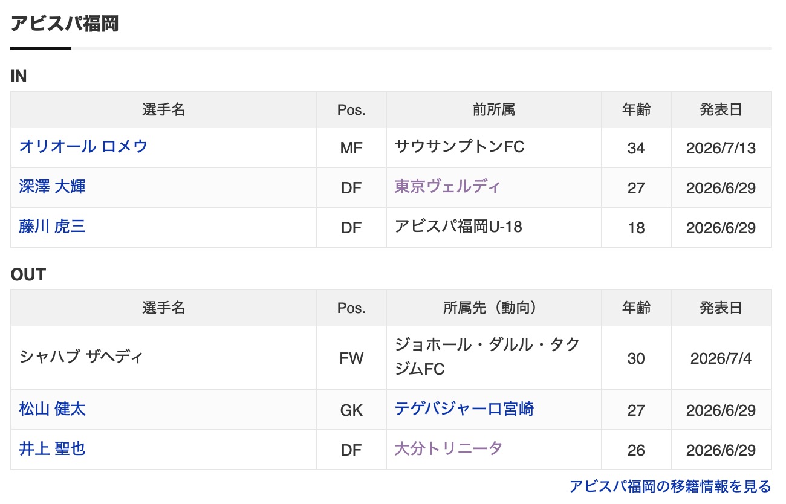Screen dimensions: 786x504
Task: Select 選手名 header in the OUT table
Action: (164, 308)
